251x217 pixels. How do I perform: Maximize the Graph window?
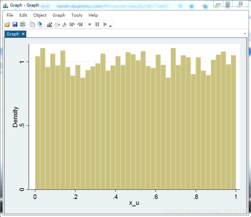point(228,4)
